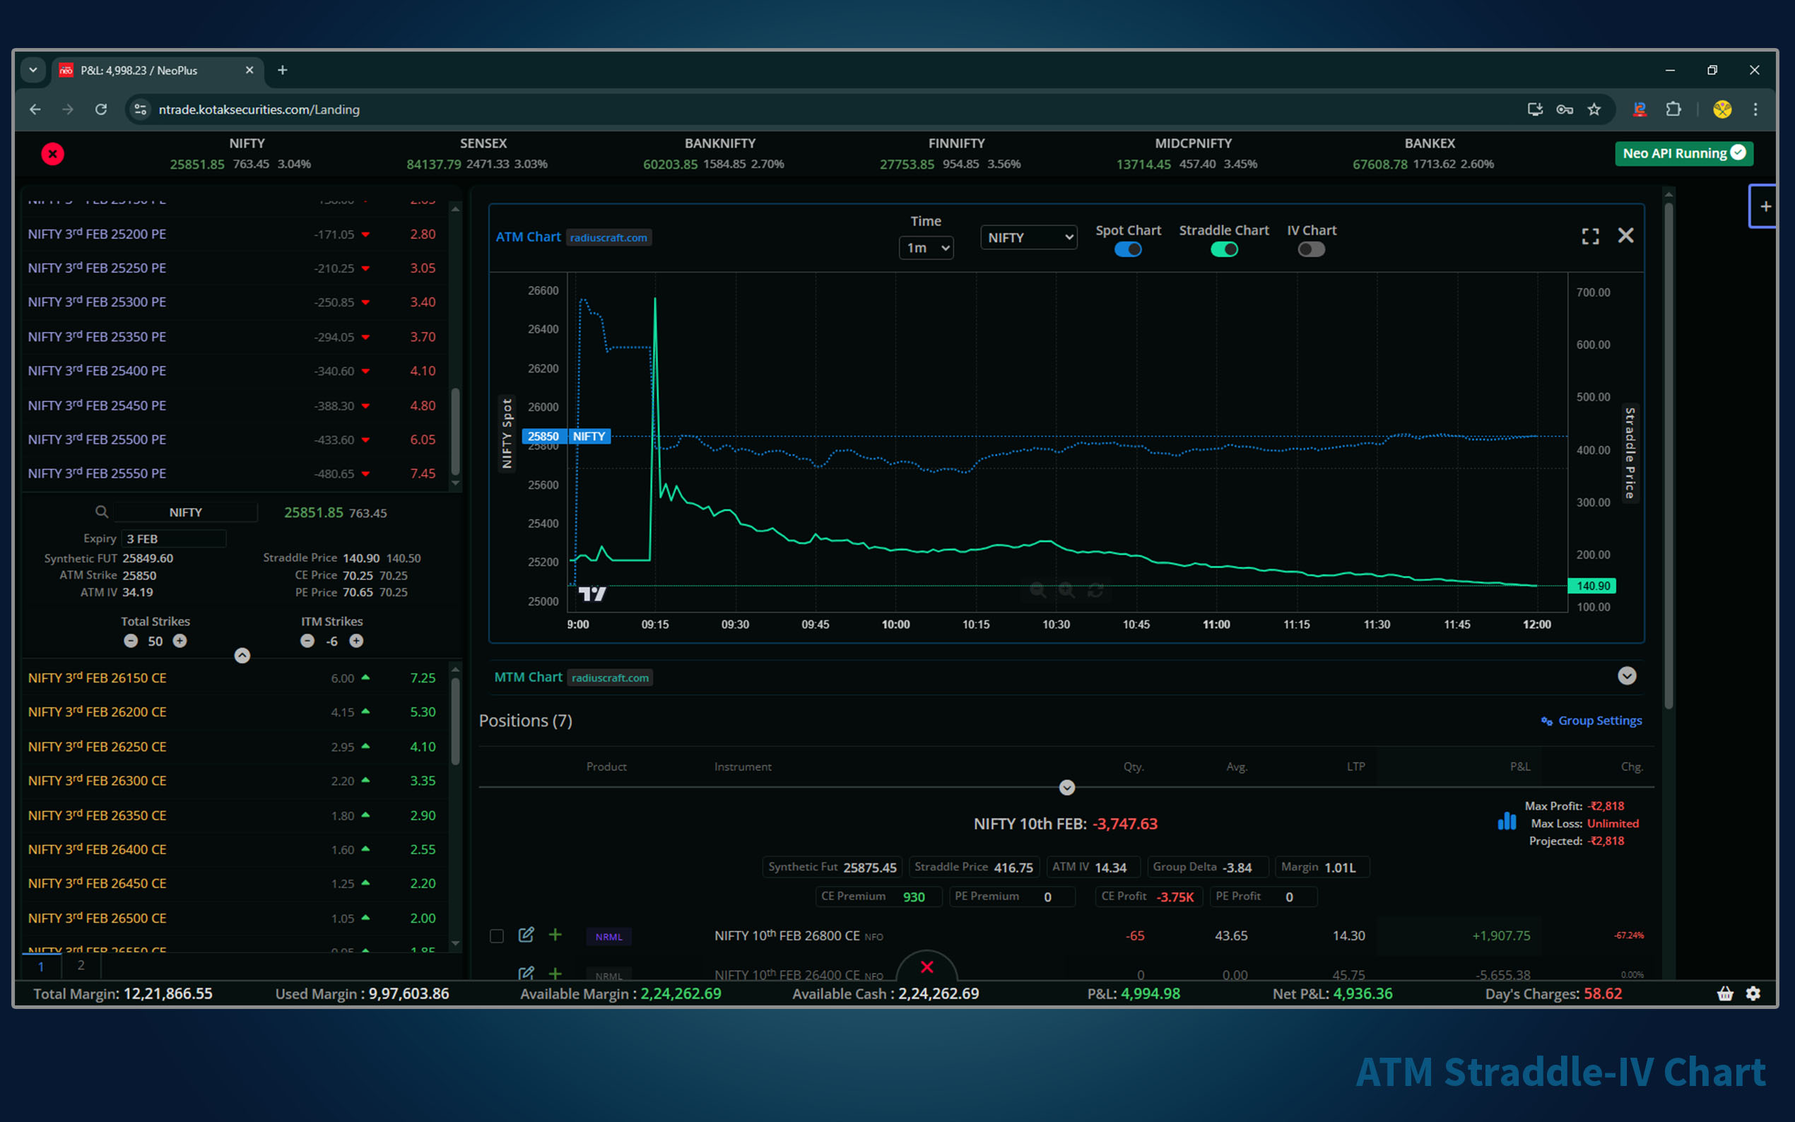Open the 1m Time interval dropdown

[x=925, y=248]
